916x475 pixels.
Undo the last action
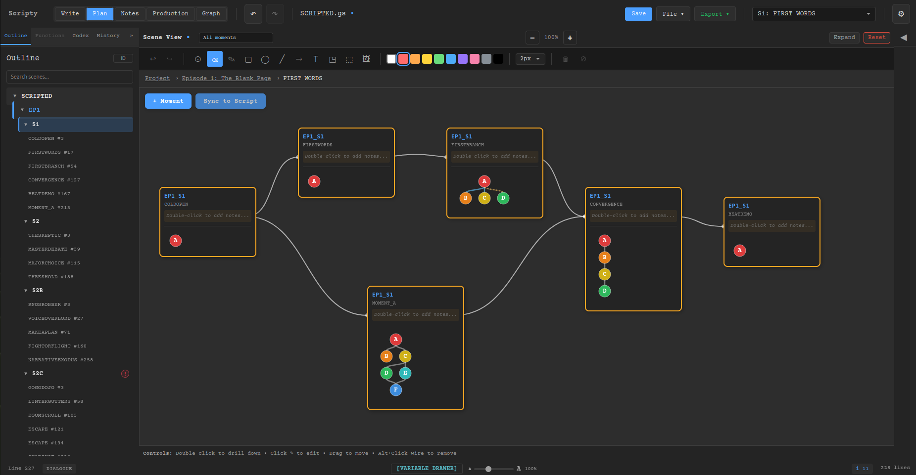click(253, 13)
